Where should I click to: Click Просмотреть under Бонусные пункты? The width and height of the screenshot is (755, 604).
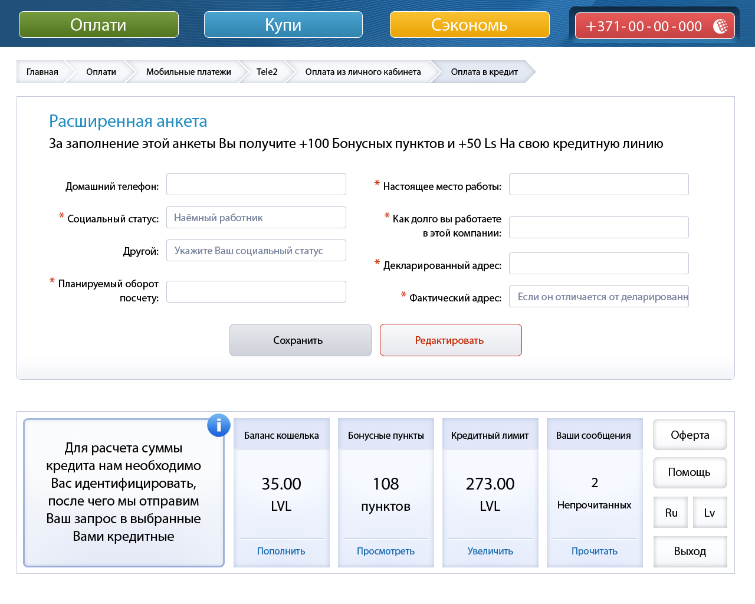point(386,551)
